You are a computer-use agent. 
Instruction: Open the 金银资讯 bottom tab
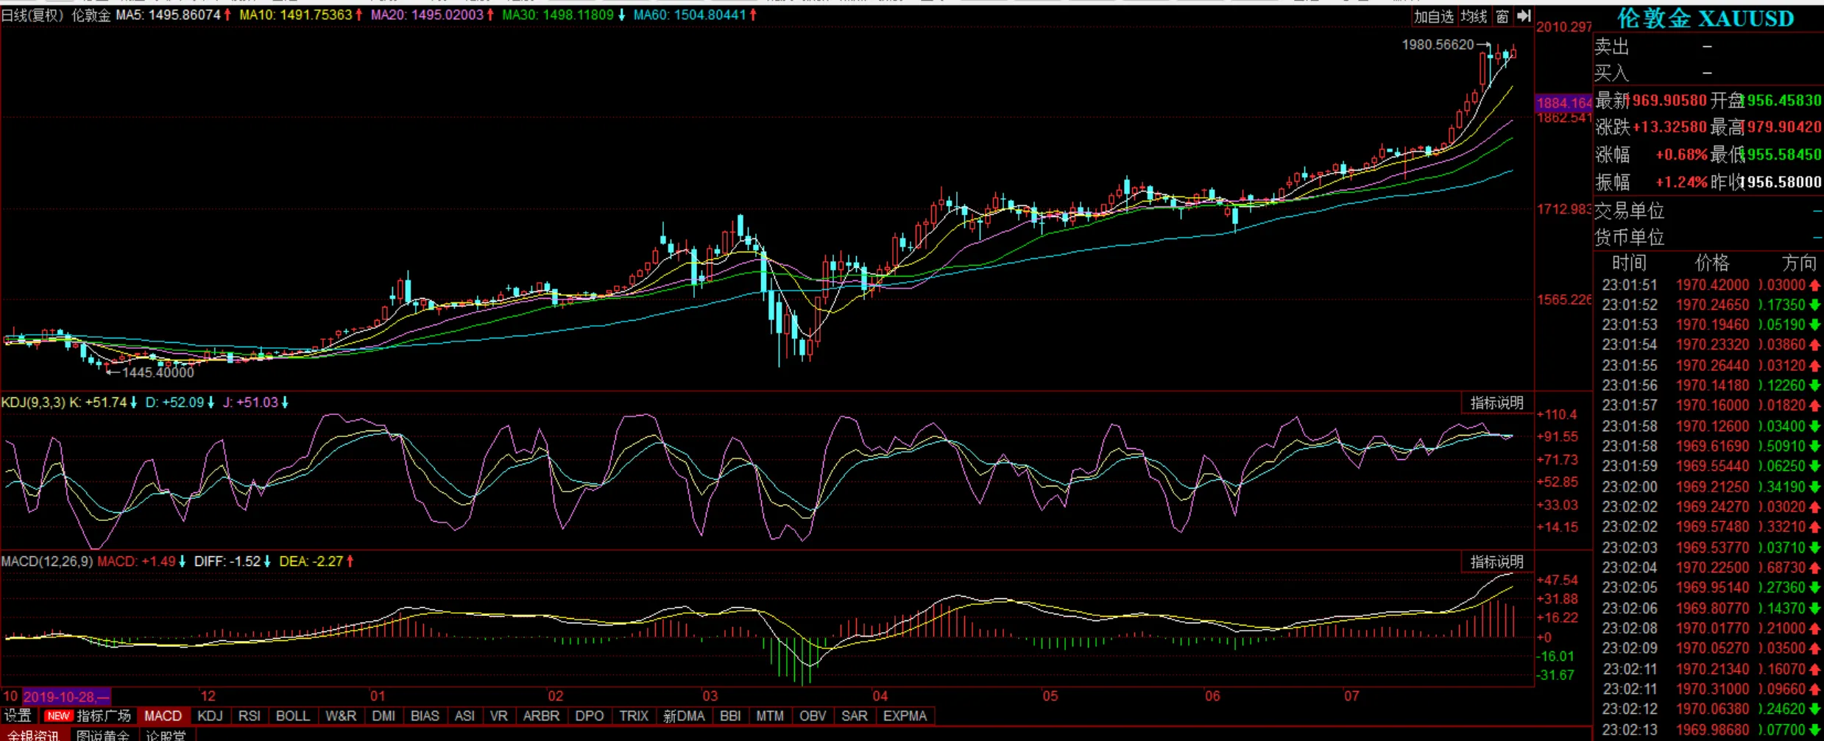34,734
